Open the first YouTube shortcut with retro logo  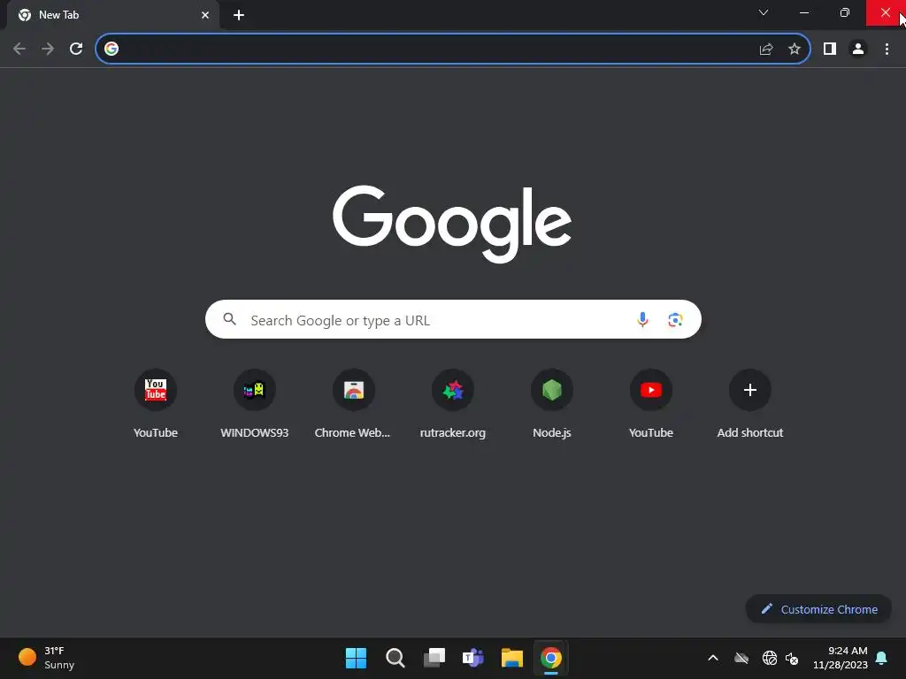(156, 403)
